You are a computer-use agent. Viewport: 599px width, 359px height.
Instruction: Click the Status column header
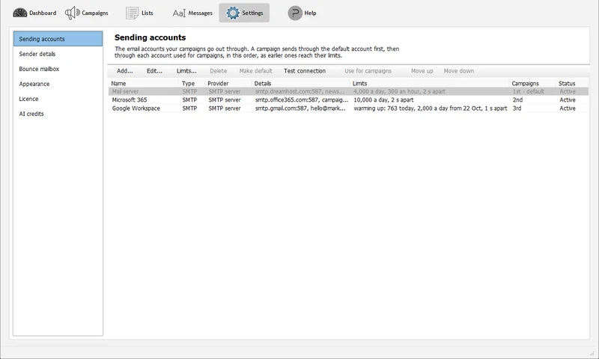572,83
